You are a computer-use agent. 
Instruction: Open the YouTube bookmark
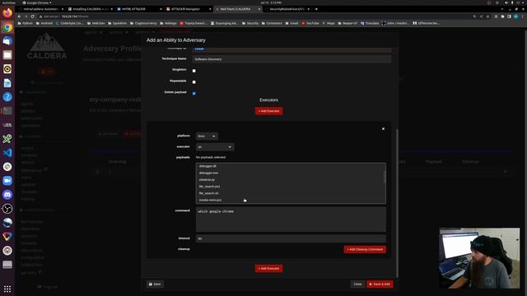pos(310,24)
